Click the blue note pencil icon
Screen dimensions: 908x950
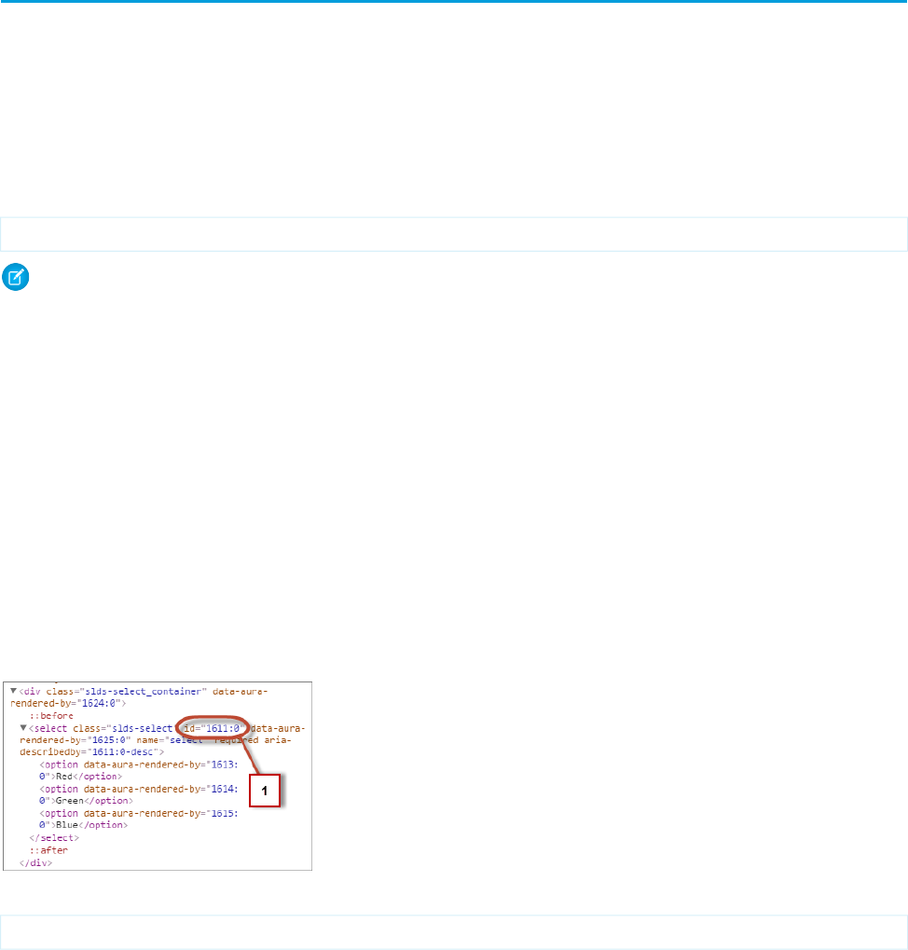coord(16,277)
